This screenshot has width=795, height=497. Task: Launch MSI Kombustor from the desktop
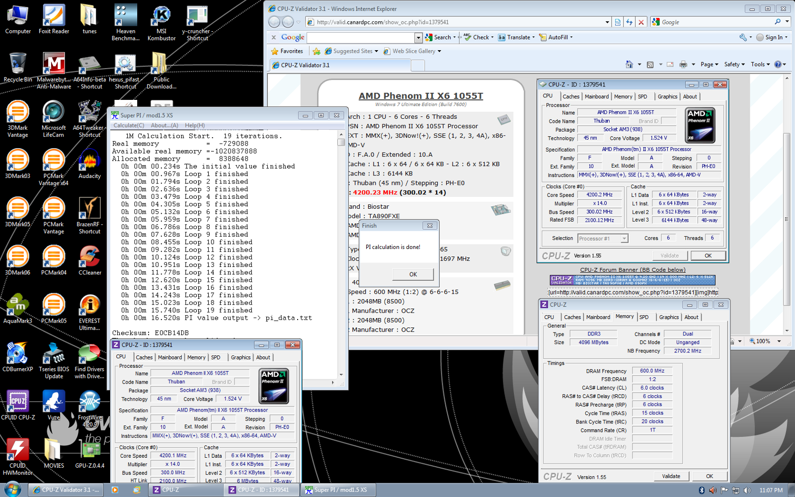click(x=161, y=23)
